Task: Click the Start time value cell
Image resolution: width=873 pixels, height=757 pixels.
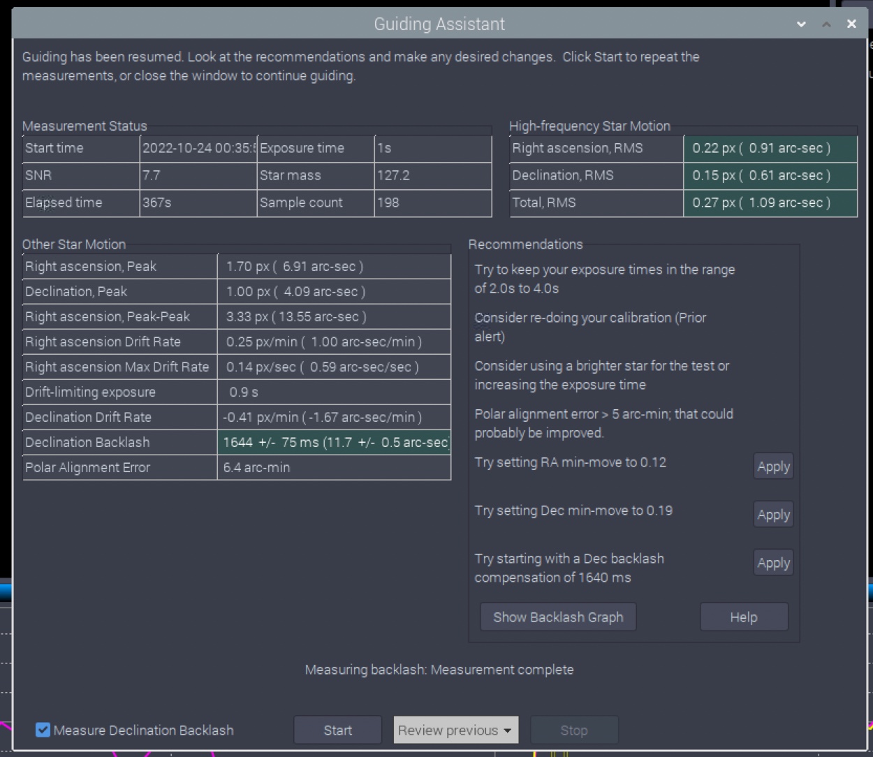Action: [x=198, y=149]
